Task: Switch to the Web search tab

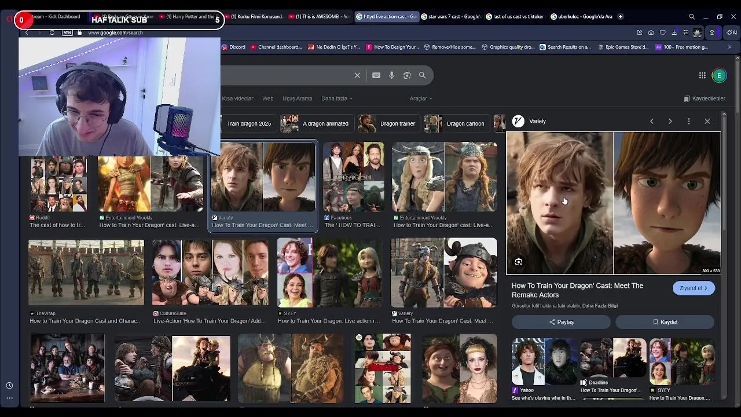Action: click(x=267, y=98)
